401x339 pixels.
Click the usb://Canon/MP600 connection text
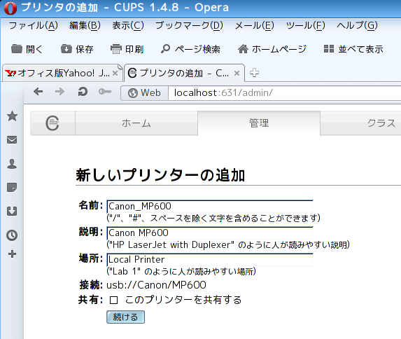[156, 285]
